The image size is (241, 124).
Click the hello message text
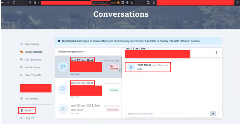pos(140,69)
